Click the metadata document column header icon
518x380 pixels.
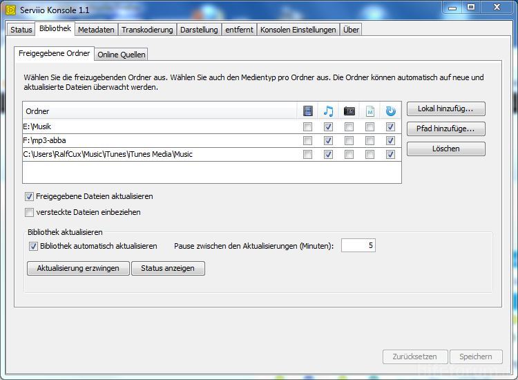370,111
